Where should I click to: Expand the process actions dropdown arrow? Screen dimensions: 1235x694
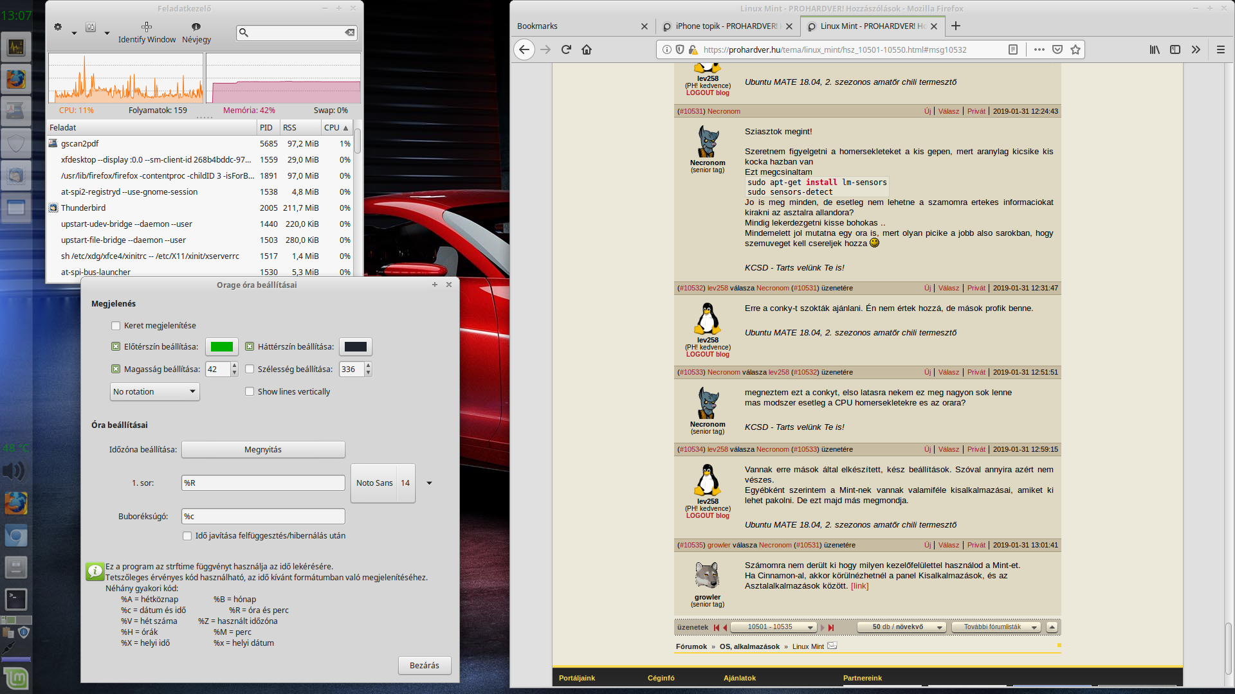coord(107,33)
